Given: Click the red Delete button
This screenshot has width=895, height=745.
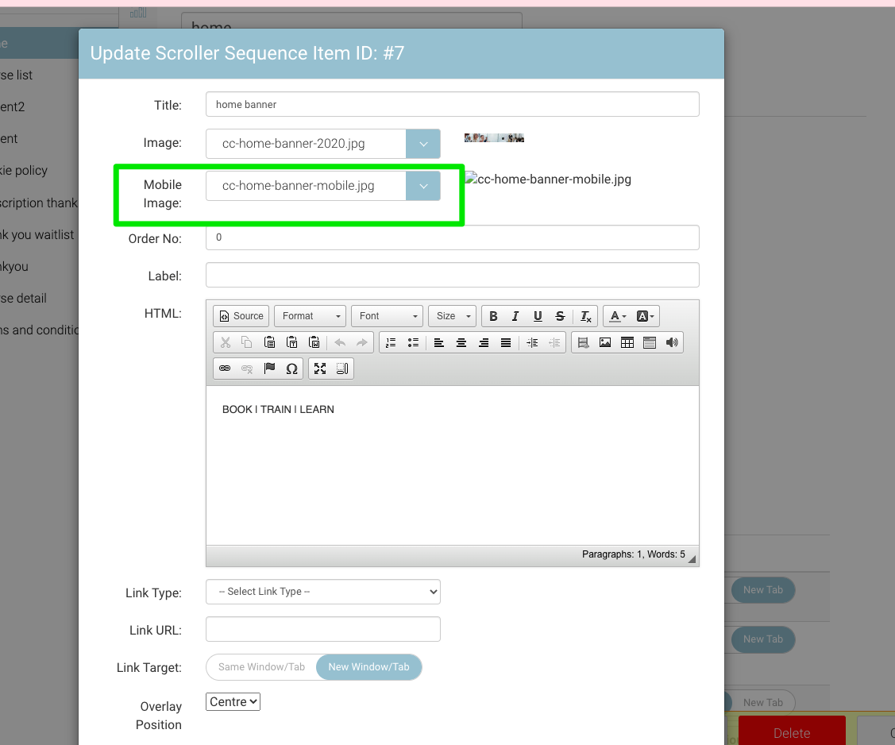Looking at the screenshot, I should click(791, 732).
